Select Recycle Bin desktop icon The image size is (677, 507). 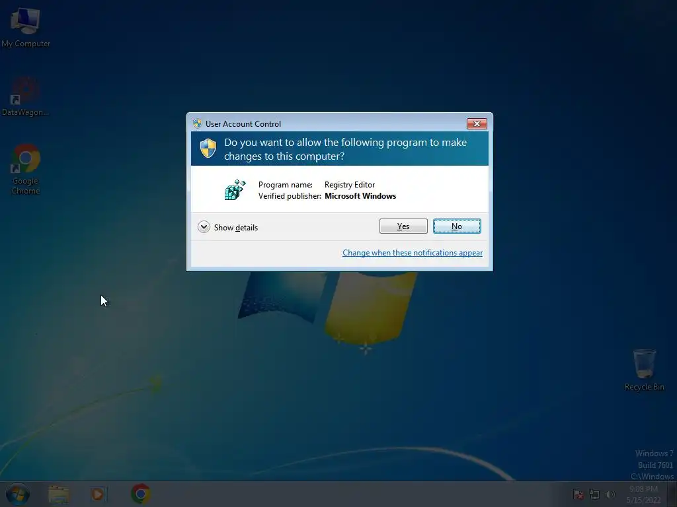[644, 370]
